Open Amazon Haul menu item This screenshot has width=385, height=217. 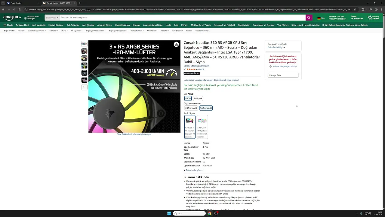coord(22,25)
